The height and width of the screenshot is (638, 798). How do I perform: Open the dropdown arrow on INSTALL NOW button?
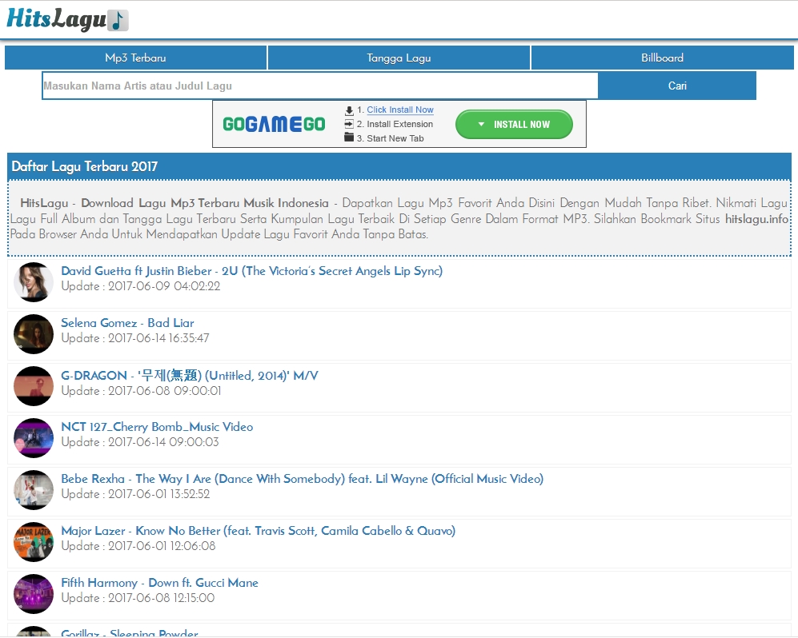coord(482,125)
